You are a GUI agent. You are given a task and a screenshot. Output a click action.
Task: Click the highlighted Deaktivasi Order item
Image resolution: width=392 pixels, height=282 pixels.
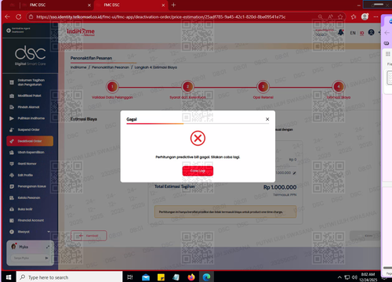click(x=30, y=141)
